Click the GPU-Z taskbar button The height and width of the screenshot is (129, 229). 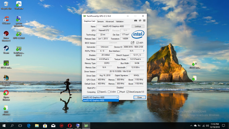[86, 125]
